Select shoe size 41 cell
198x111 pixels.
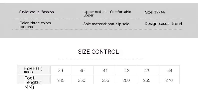[x=105, y=70]
